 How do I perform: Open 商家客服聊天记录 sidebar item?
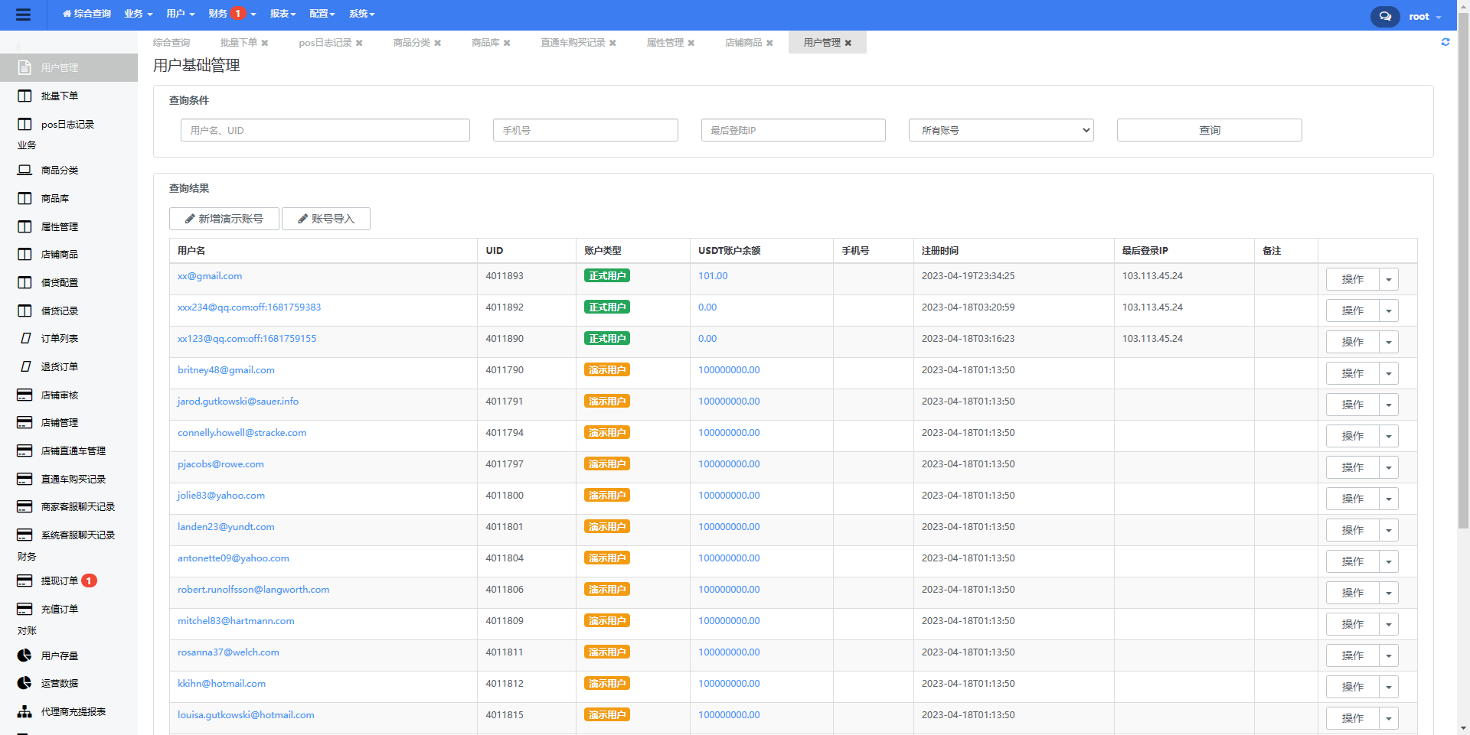pos(78,506)
